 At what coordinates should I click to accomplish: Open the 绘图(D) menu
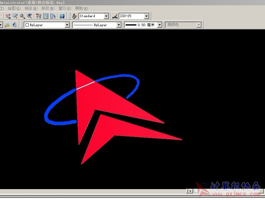[x=14, y=8]
